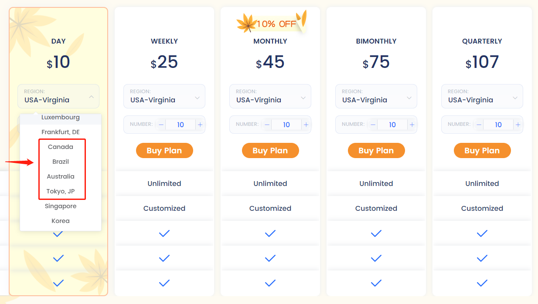The image size is (538, 304).
Task: Select Canada from the region list
Action: click(x=61, y=147)
